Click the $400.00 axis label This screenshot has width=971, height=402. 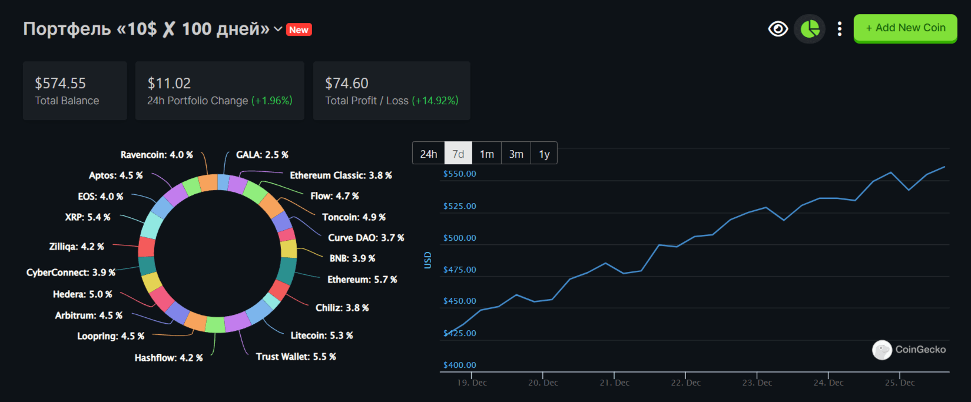click(460, 365)
